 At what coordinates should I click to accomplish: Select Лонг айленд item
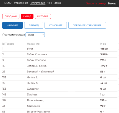click(x=35, y=100)
